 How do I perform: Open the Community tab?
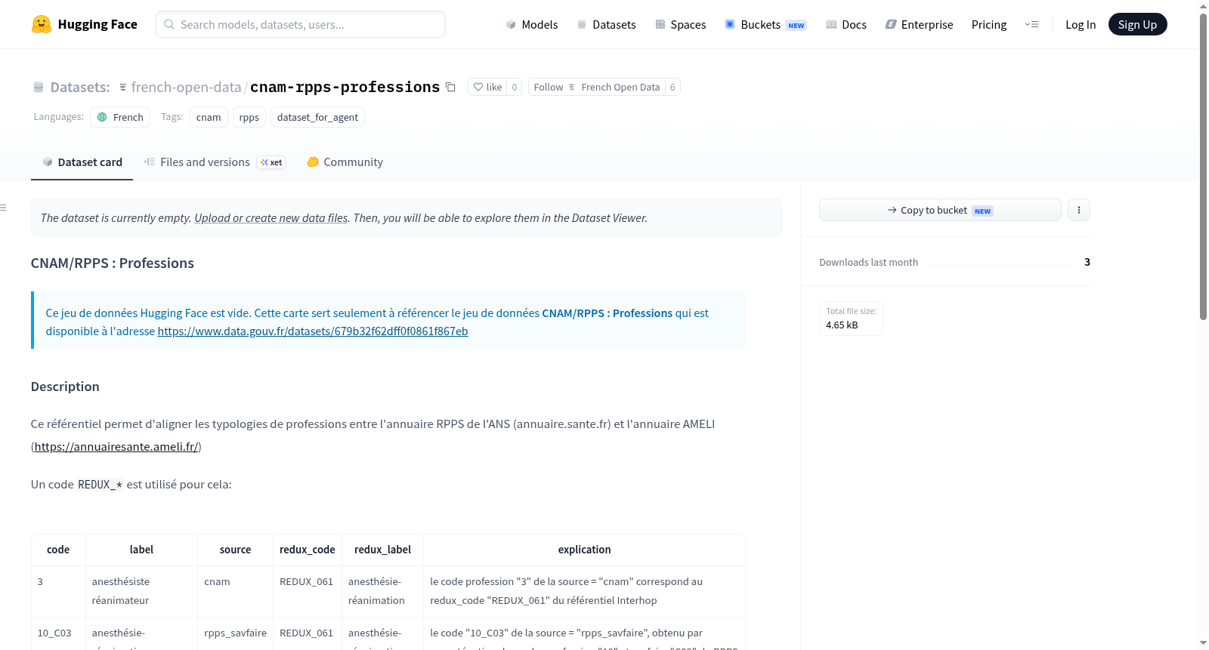[x=345, y=162]
